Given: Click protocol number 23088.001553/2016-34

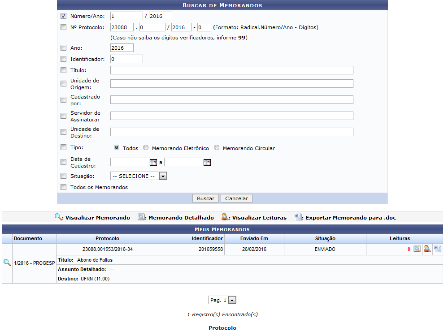Looking at the screenshot, I should click(x=108, y=249).
